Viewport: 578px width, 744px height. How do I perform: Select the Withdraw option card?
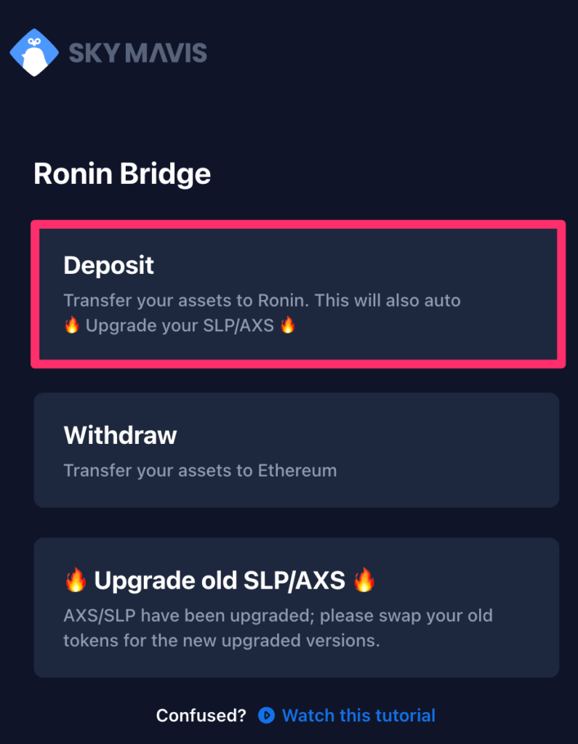pyautogui.click(x=297, y=450)
